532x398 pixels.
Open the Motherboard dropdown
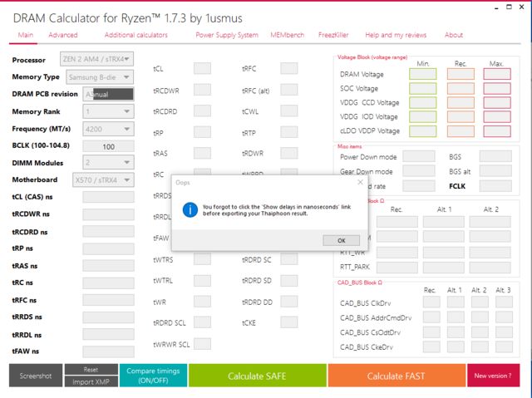(x=103, y=179)
